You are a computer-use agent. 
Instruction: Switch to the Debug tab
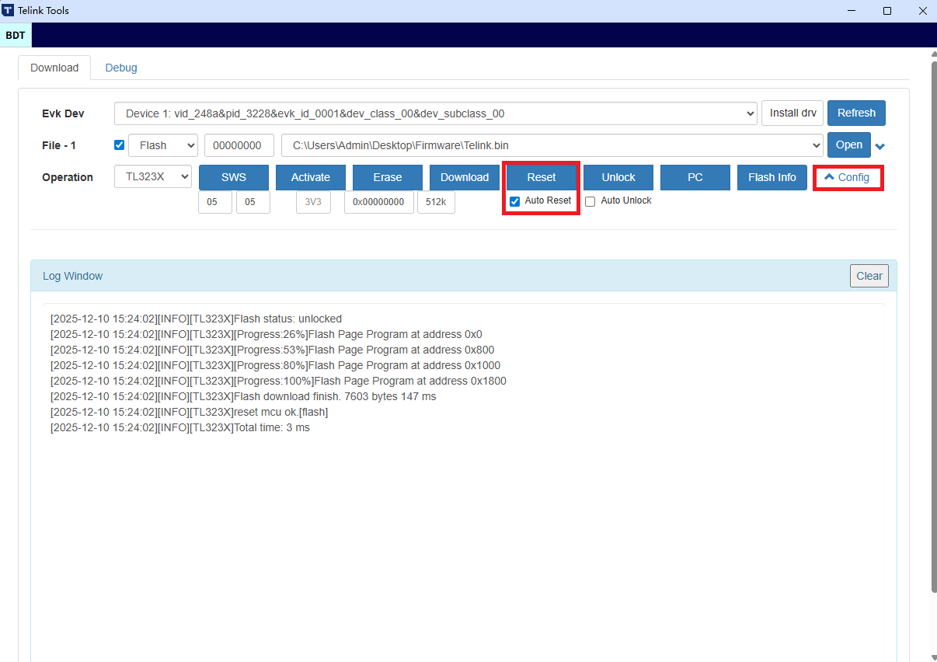coord(121,68)
